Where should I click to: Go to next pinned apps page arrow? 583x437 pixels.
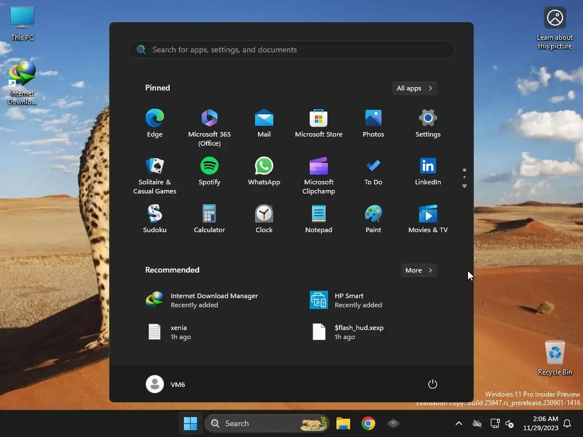click(465, 186)
